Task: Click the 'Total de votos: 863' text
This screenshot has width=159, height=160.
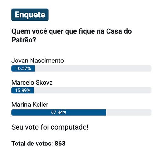Action: coord(38,144)
